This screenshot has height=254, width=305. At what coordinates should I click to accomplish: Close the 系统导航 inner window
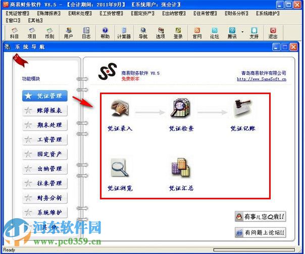293,47
